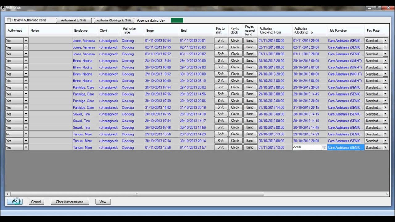
Task: Click Clock button for Jones 02/11/2013 07:59 row
Action: [x=235, y=47]
